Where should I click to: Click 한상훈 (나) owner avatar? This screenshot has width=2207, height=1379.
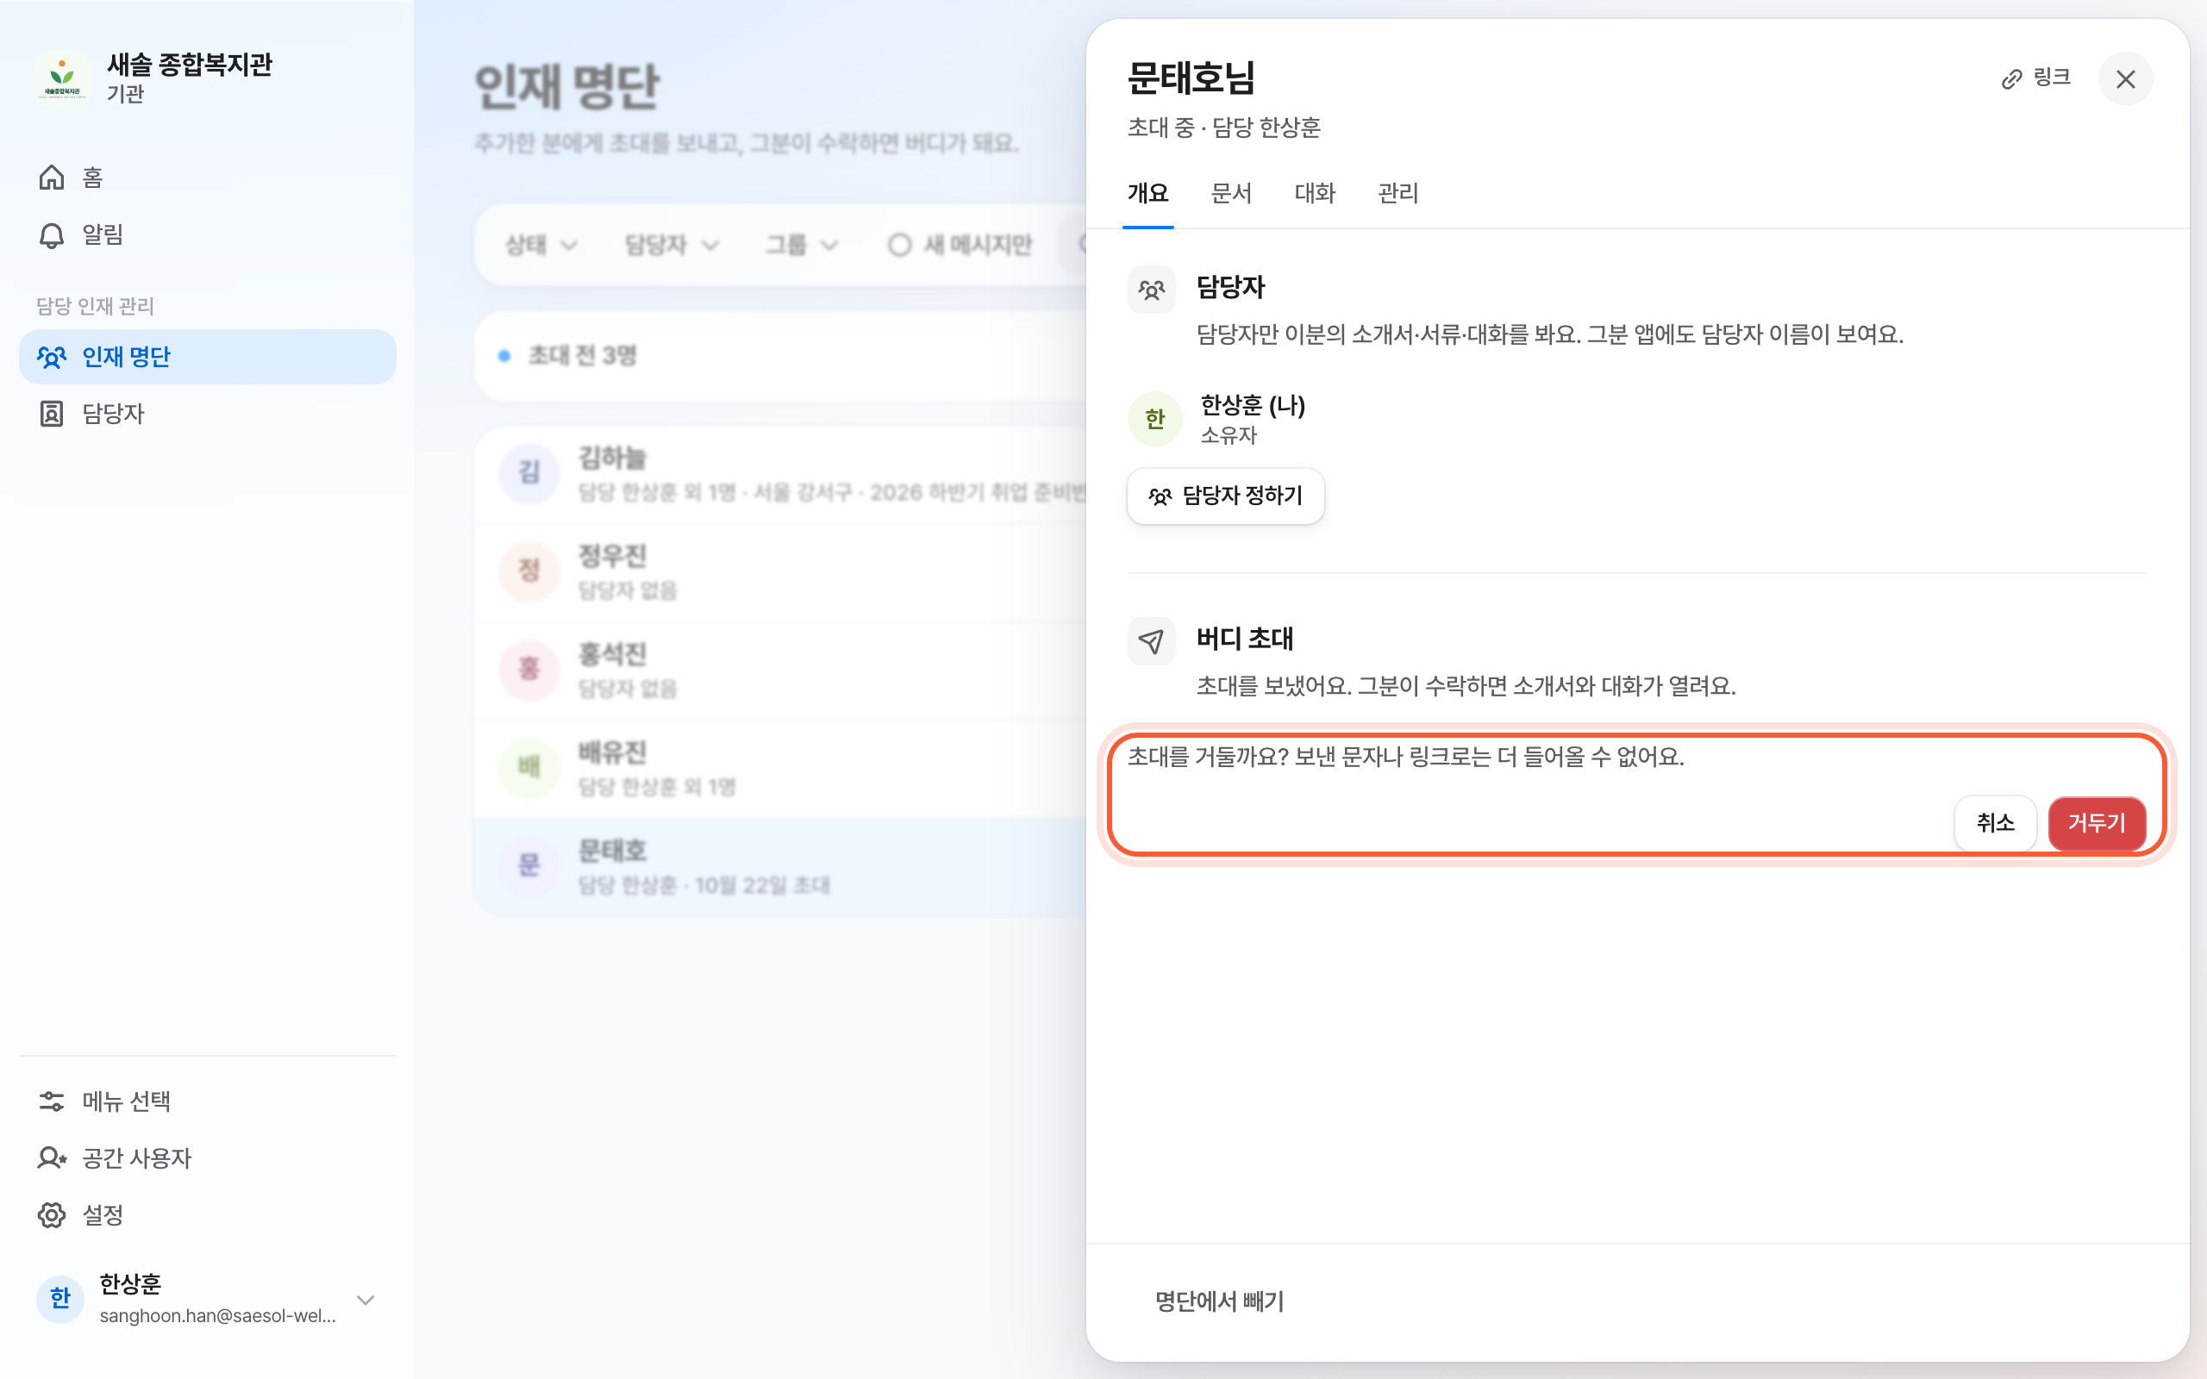click(x=1154, y=419)
